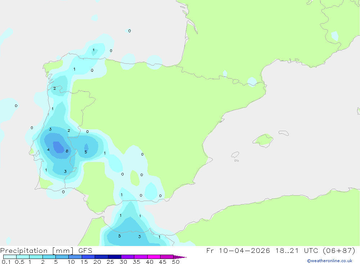Click the date text '10-04-2026'
Viewport: 360px width, 264px height.
click(x=244, y=250)
